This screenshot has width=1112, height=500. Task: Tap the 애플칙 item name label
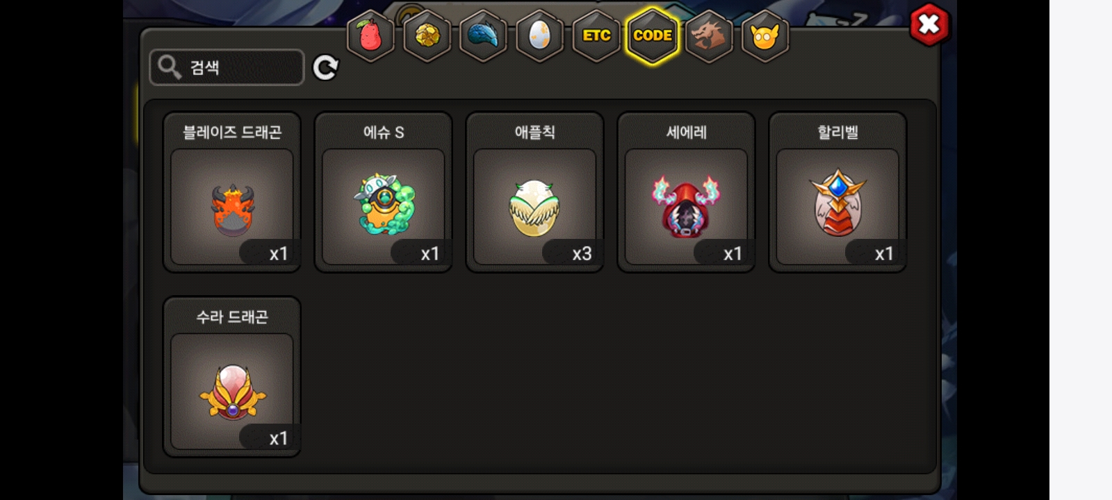tap(535, 132)
